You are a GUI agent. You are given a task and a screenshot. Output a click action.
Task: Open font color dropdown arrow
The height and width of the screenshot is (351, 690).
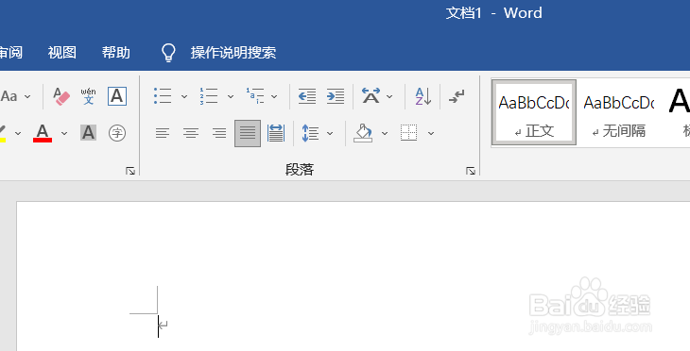click(64, 133)
